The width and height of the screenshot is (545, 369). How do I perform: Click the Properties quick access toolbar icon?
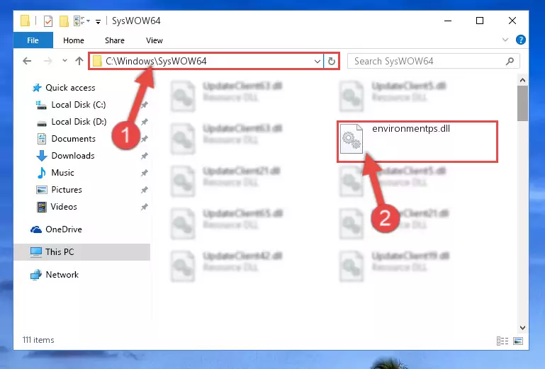tap(48, 21)
